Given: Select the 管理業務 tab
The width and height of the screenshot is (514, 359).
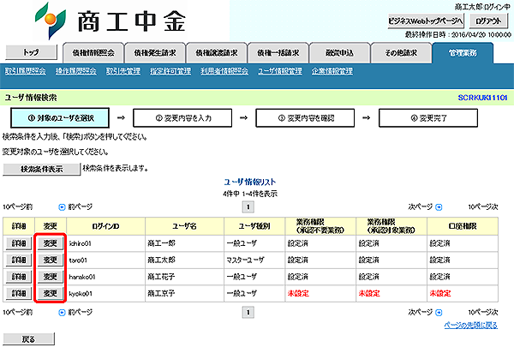Looking at the screenshot, I should click(x=463, y=53).
